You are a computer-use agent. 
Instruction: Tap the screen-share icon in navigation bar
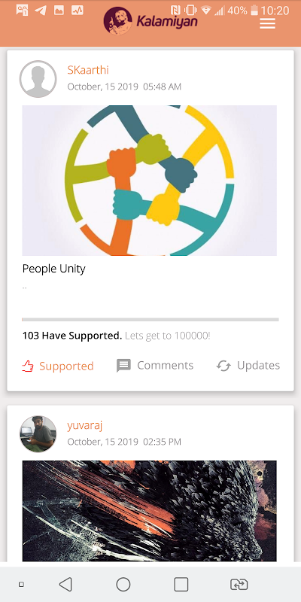tap(239, 585)
